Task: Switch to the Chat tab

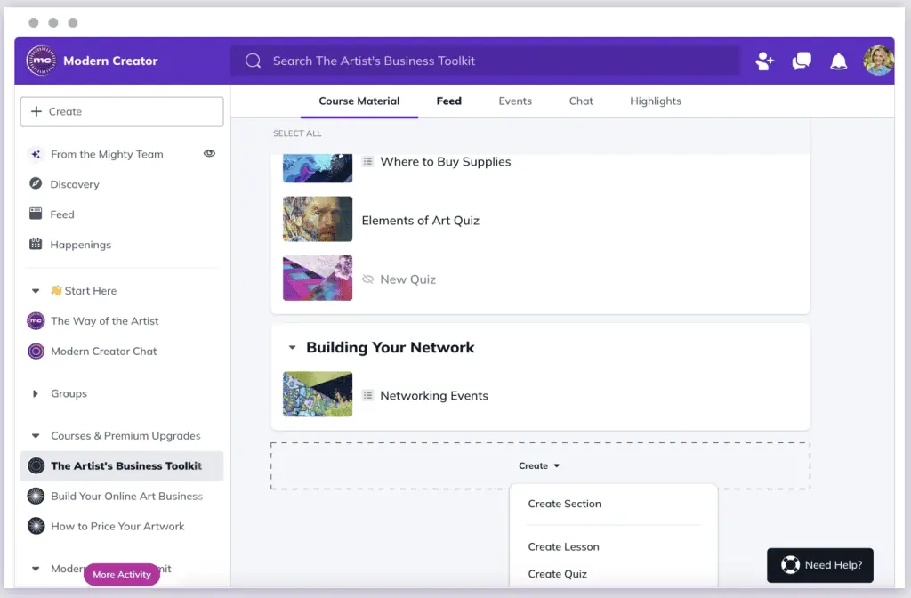Action: pyautogui.click(x=581, y=101)
